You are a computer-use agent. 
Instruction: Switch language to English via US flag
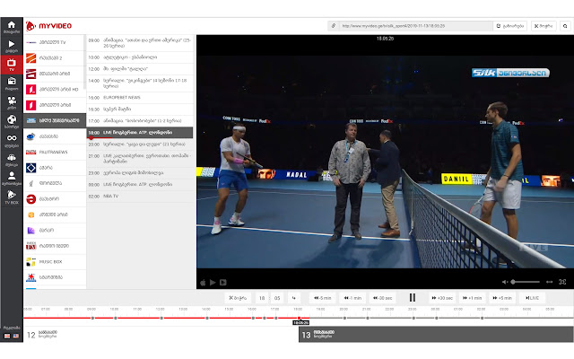coord(16,336)
